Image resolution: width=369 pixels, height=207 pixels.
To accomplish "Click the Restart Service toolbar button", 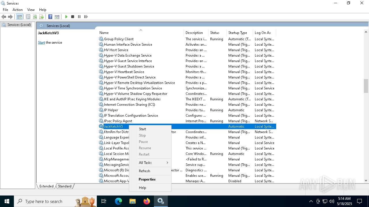I will point(86,17).
